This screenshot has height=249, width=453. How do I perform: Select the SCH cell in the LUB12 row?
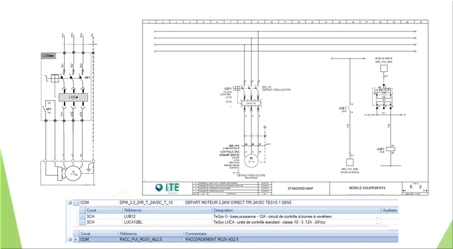tap(104, 216)
